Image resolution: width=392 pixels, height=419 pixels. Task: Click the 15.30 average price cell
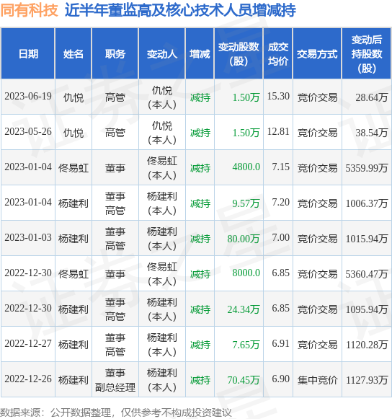point(278,97)
